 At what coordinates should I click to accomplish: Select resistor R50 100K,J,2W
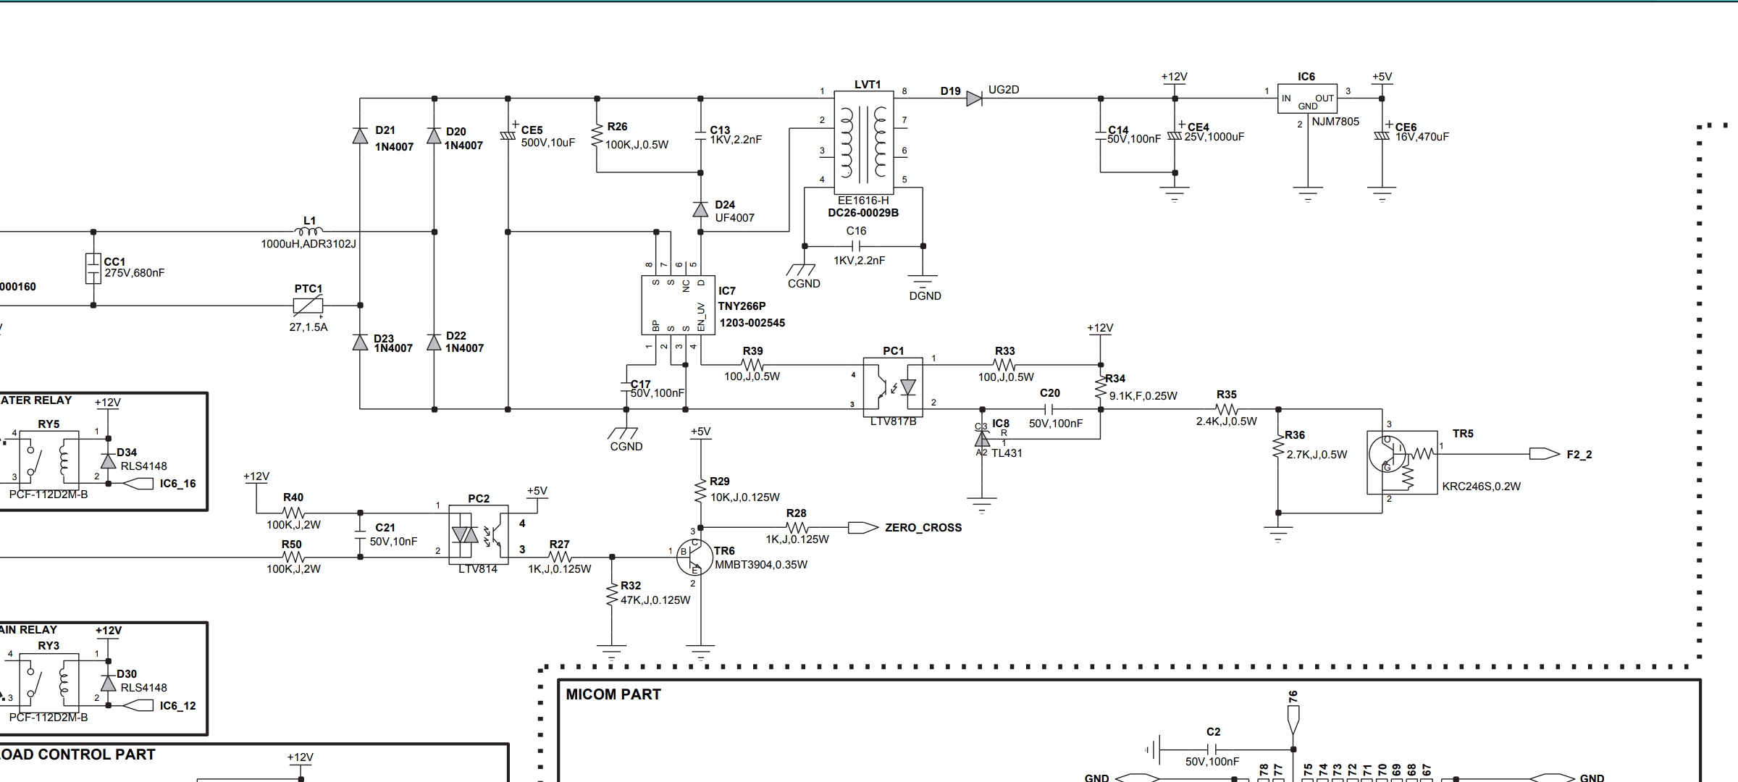tap(293, 558)
